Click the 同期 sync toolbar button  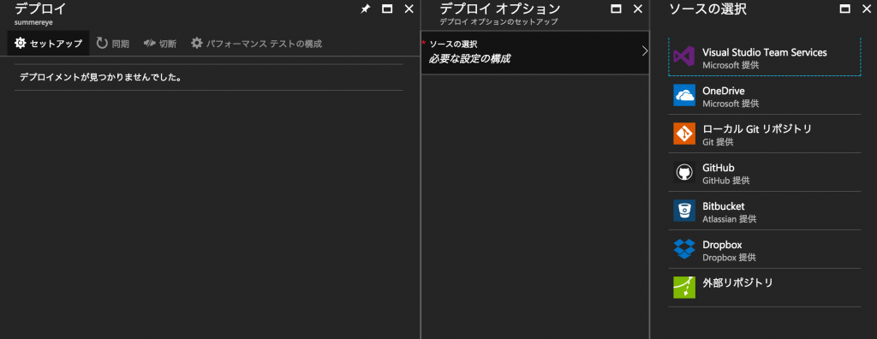(112, 44)
